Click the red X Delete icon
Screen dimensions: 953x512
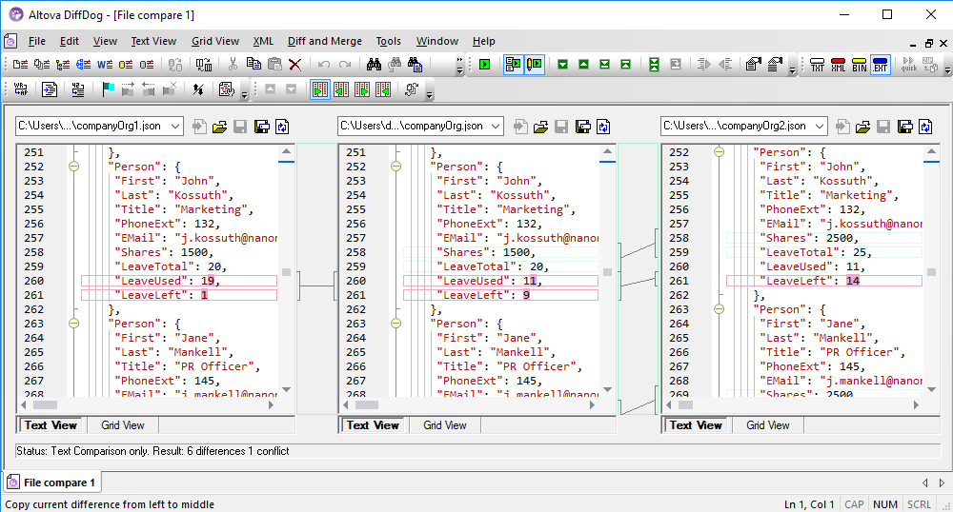(x=295, y=65)
